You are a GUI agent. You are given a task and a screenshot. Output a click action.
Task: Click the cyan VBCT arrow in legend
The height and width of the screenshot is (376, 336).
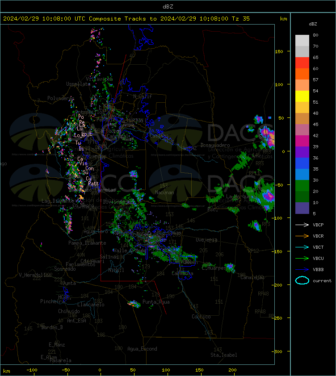[302, 247]
